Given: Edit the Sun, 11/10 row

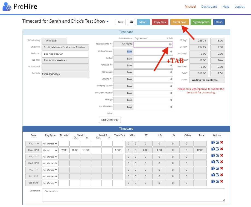Looking at the screenshot, I should [217, 142].
